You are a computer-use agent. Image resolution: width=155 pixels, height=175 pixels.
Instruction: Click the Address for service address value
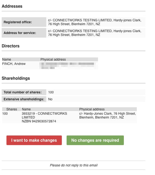click(95, 33)
